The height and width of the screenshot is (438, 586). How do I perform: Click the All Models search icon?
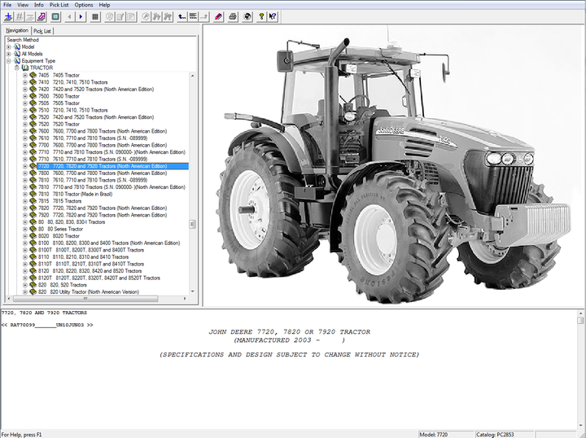17,54
